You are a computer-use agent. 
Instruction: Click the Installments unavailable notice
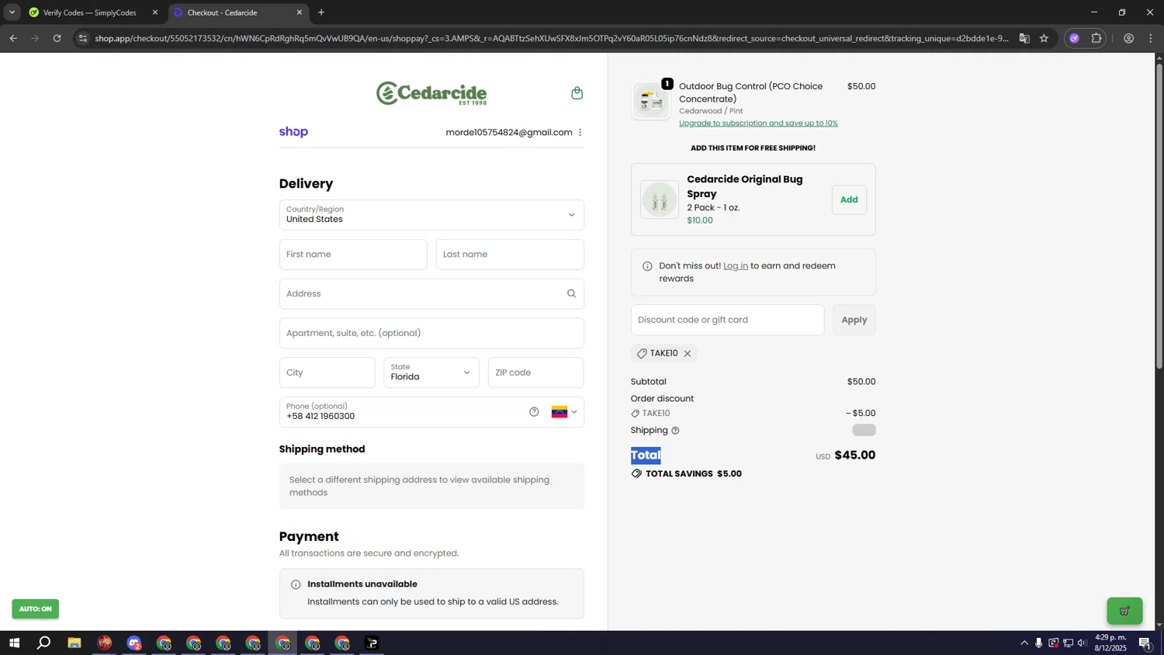[431, 594]
